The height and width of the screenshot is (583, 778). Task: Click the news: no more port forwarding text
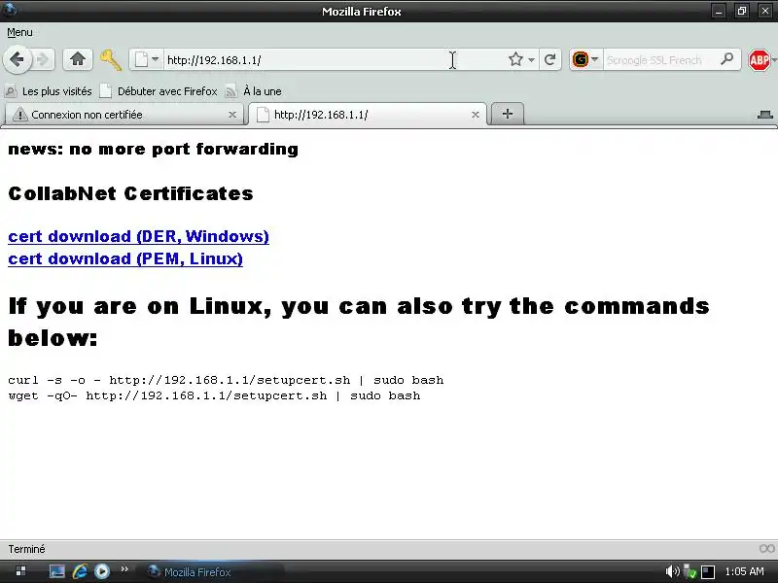(153, 150)
